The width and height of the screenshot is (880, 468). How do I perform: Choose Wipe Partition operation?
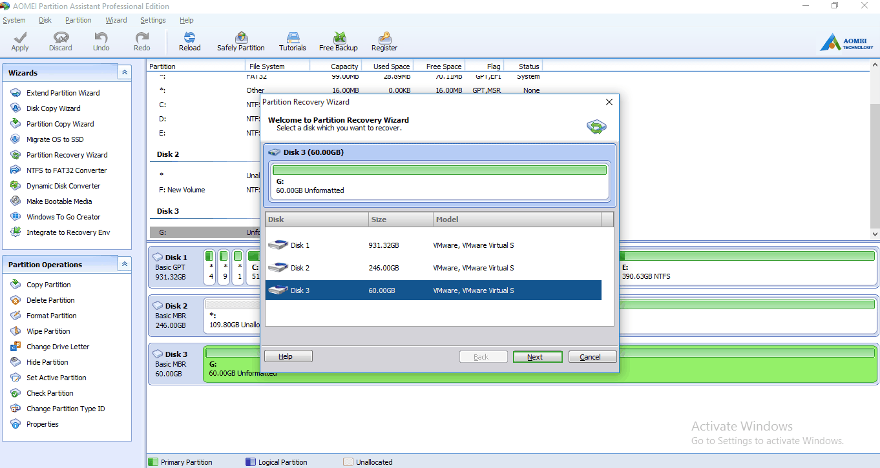point(48,331)
